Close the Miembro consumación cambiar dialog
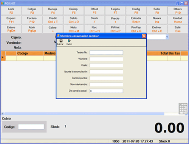The width and height of the screenshot is (189, 144). coord(144,36)
